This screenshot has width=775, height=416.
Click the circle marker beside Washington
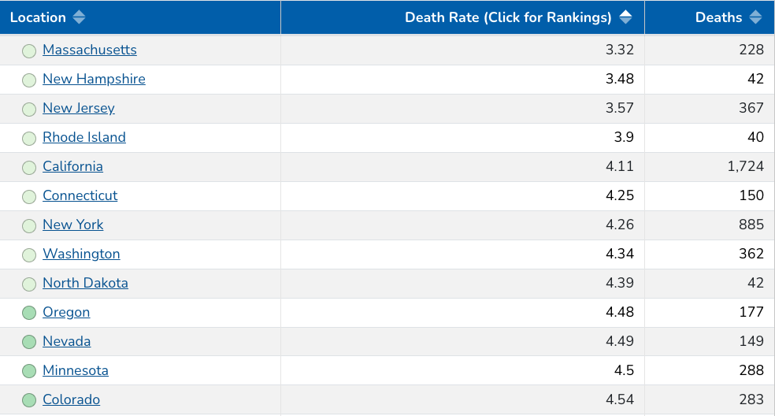click(29, 255)
